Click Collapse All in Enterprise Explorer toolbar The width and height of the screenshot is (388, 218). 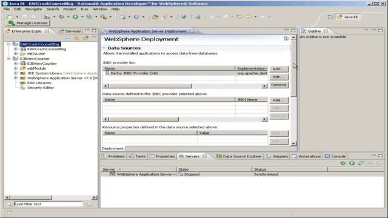[x=68, y=38]
